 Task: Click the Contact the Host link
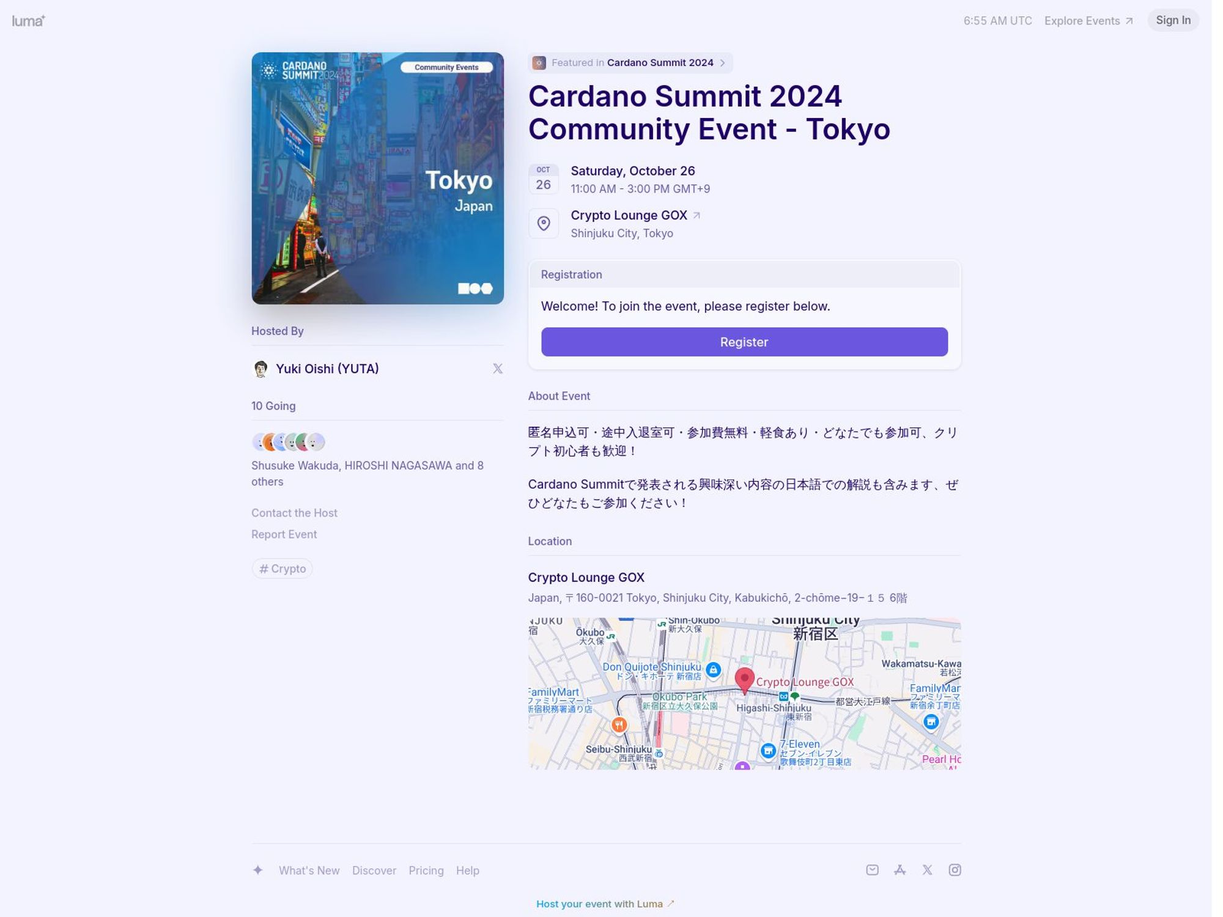click(x=294, y=512)
